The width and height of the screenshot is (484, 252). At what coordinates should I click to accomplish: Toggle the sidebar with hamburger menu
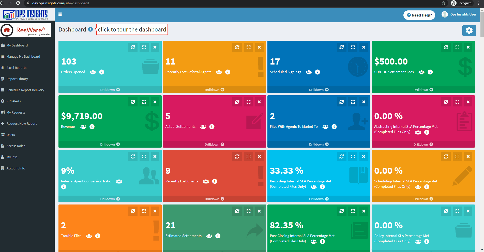[x=60, y=14]
